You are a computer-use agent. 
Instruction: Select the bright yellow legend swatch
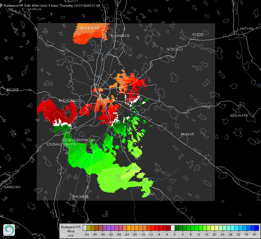coord(213,228)
